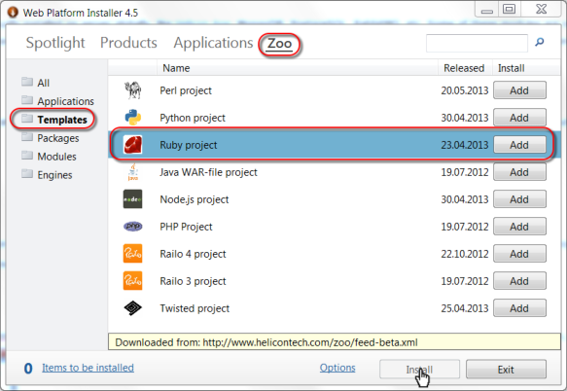This screenshot has width=567, height=391.
Task: Add the Railo 4 project
Action: tap(519, 254)
